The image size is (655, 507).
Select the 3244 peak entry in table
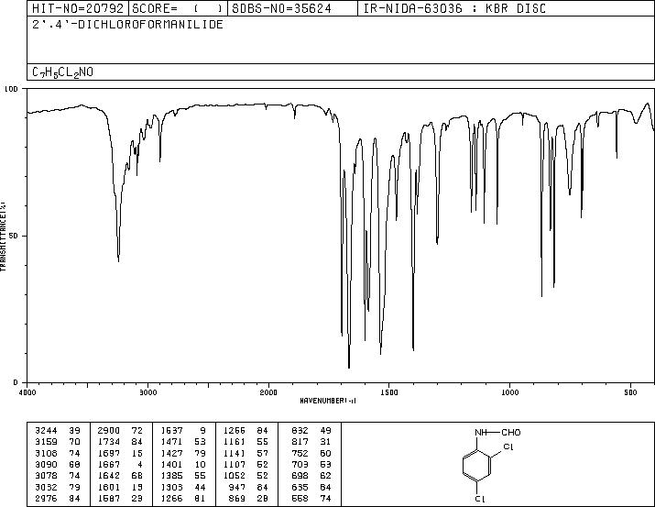click(58, 431)
